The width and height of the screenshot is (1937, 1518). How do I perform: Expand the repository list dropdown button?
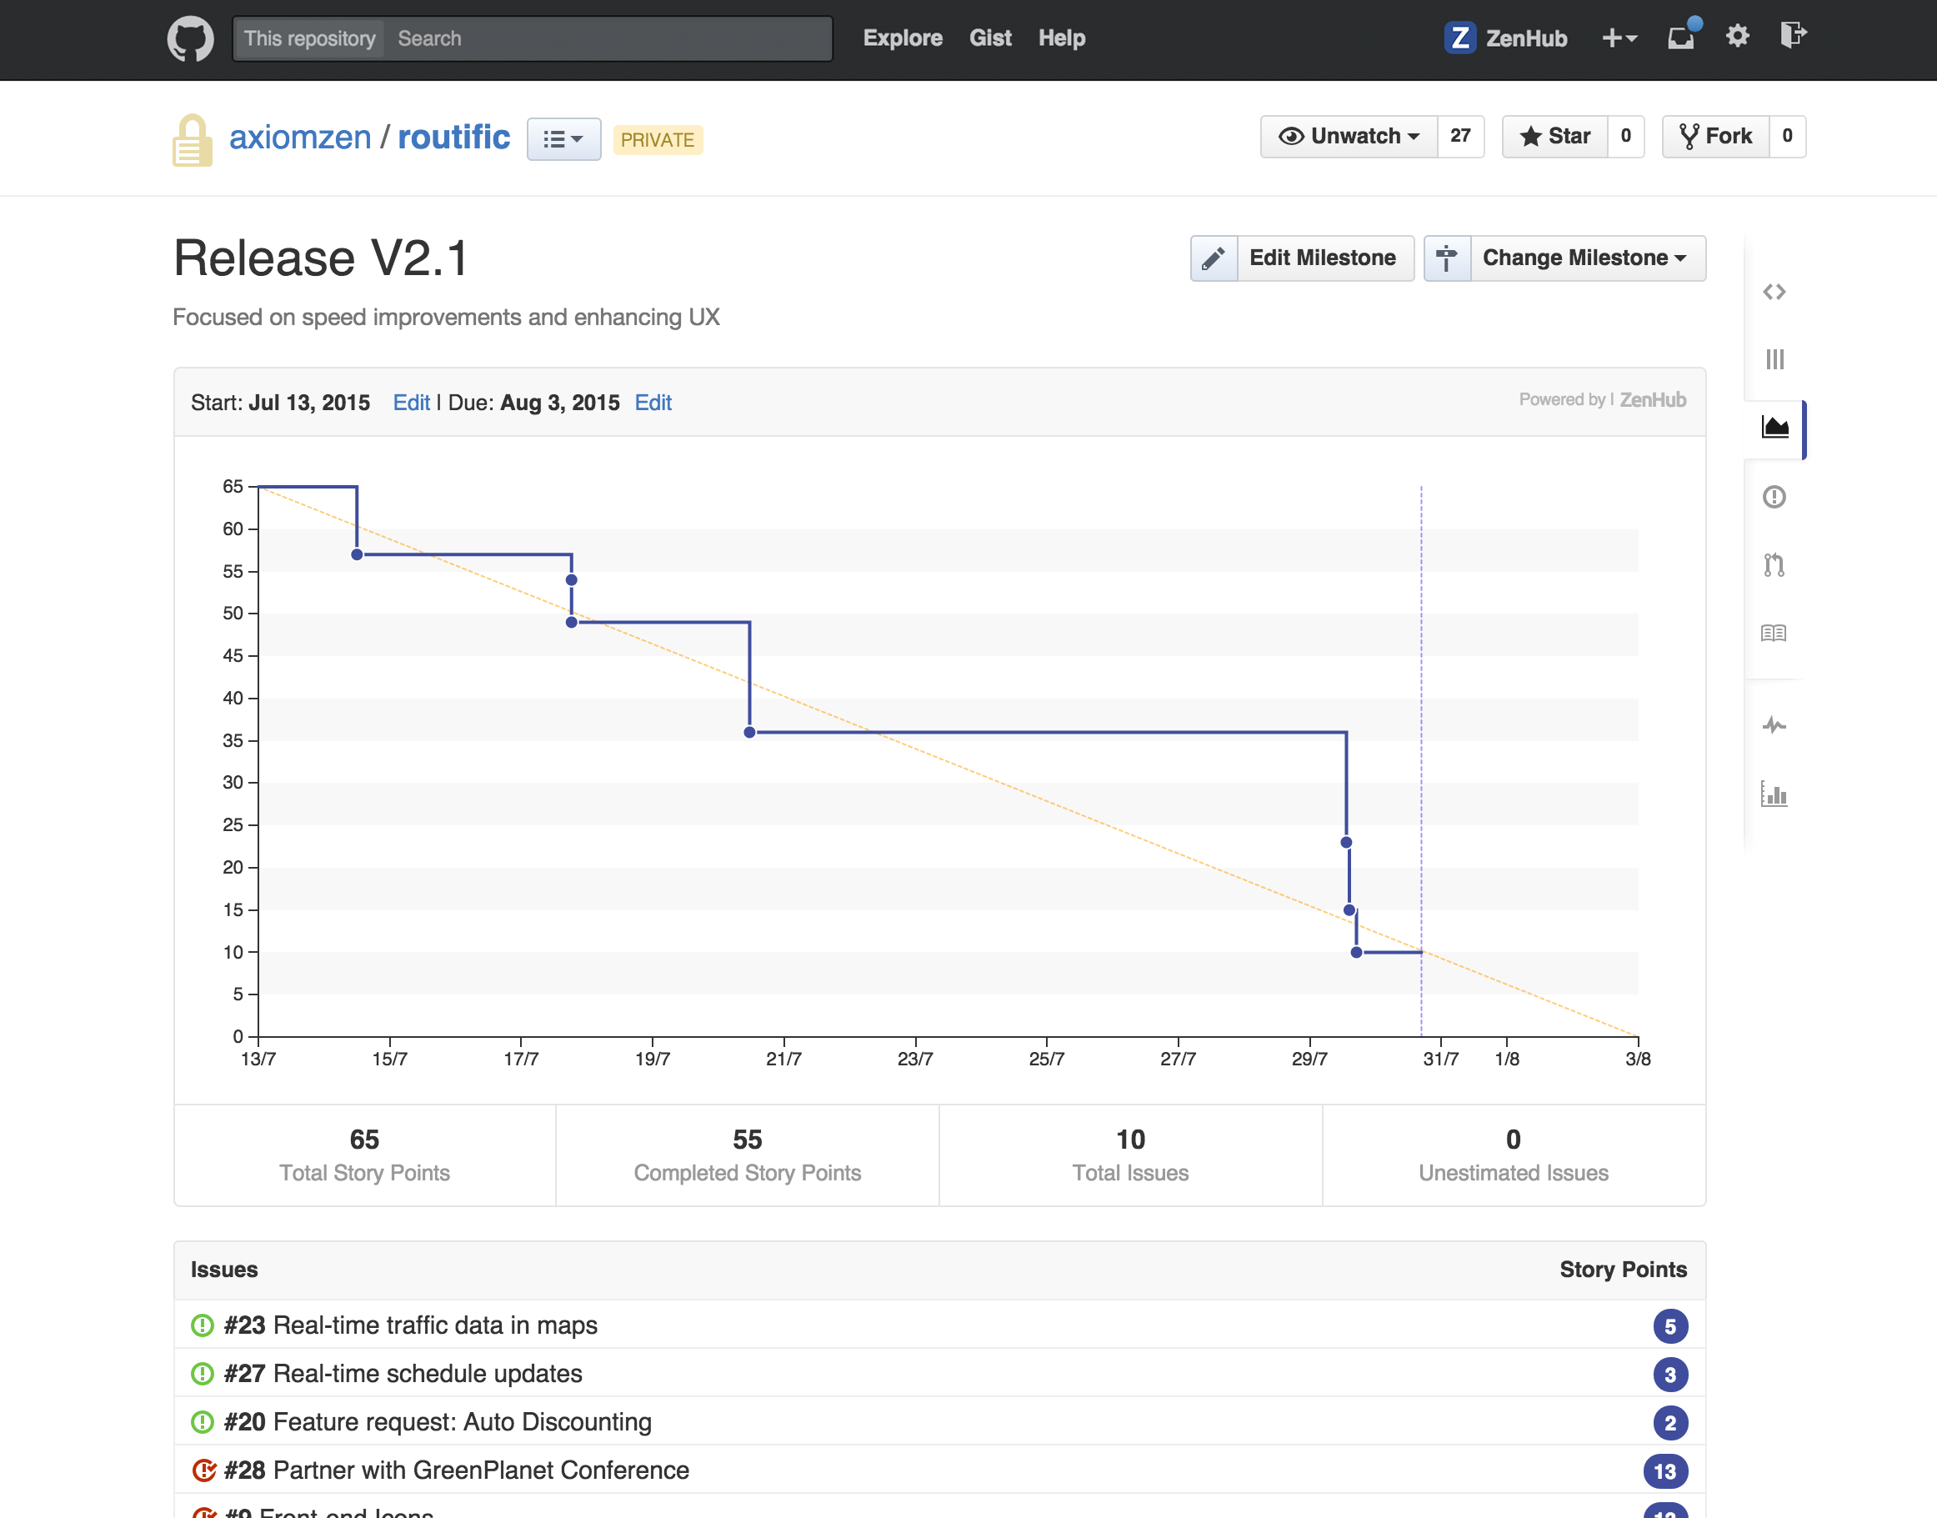[563, 139]
